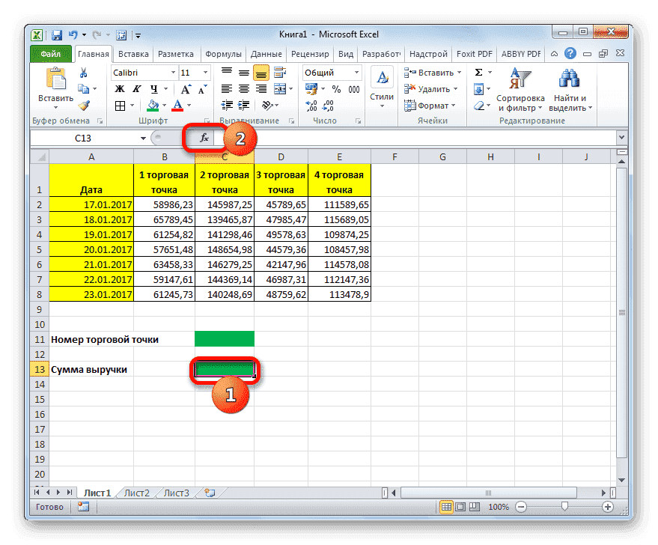Click the Increase Font Size icon
Image resolution: width=658 pixels, height=545 pixels.
[x=186, y=87]
